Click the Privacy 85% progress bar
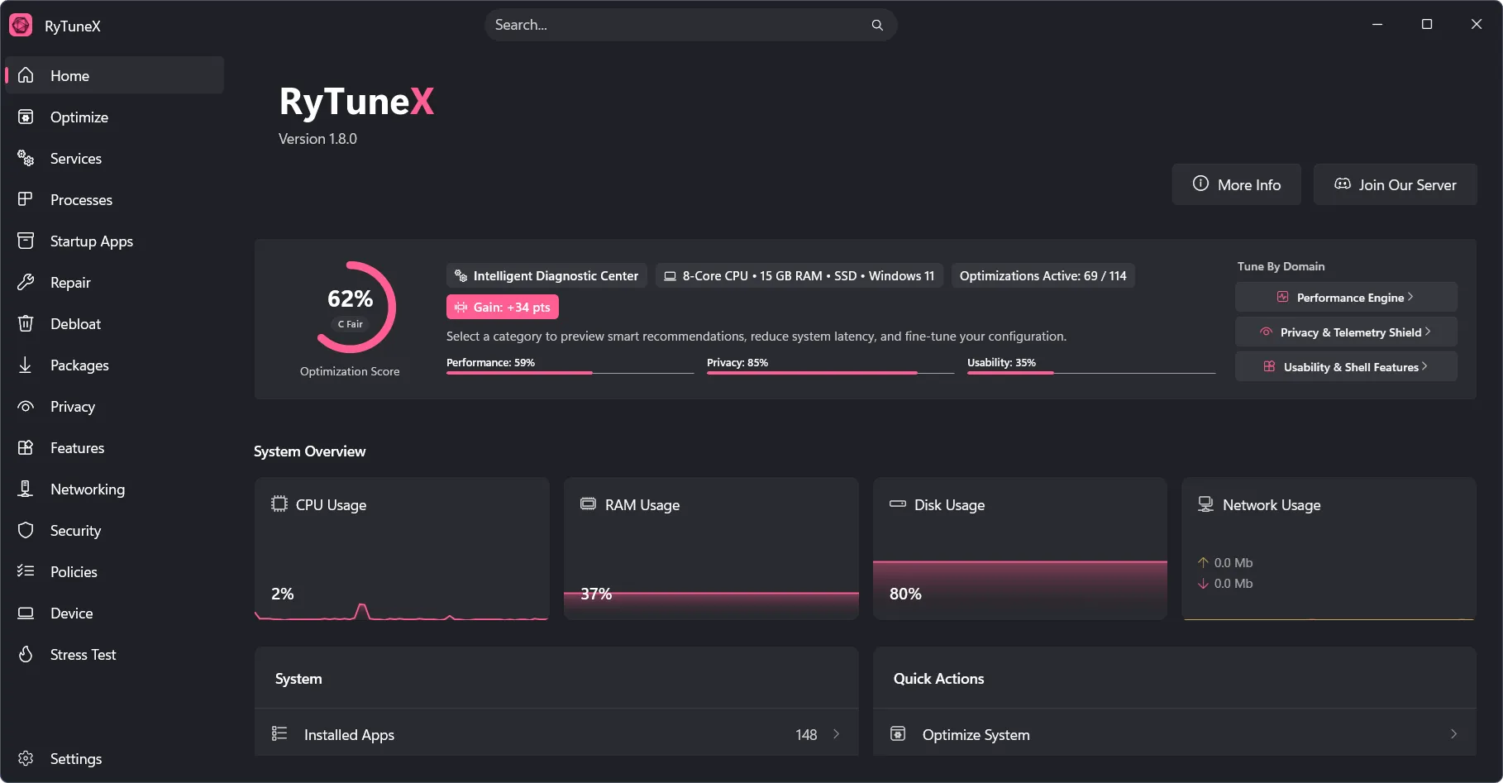The image size is (1503, 783). (831, 373)
